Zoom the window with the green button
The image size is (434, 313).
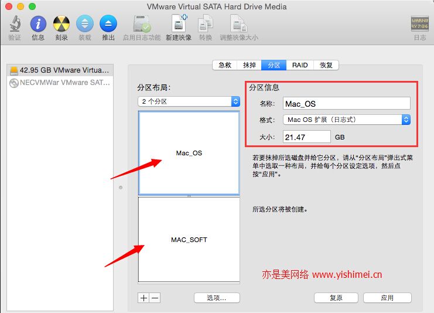coord(32,6)
